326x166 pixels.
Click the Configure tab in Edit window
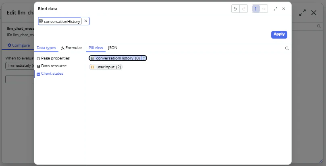(19, 45)
